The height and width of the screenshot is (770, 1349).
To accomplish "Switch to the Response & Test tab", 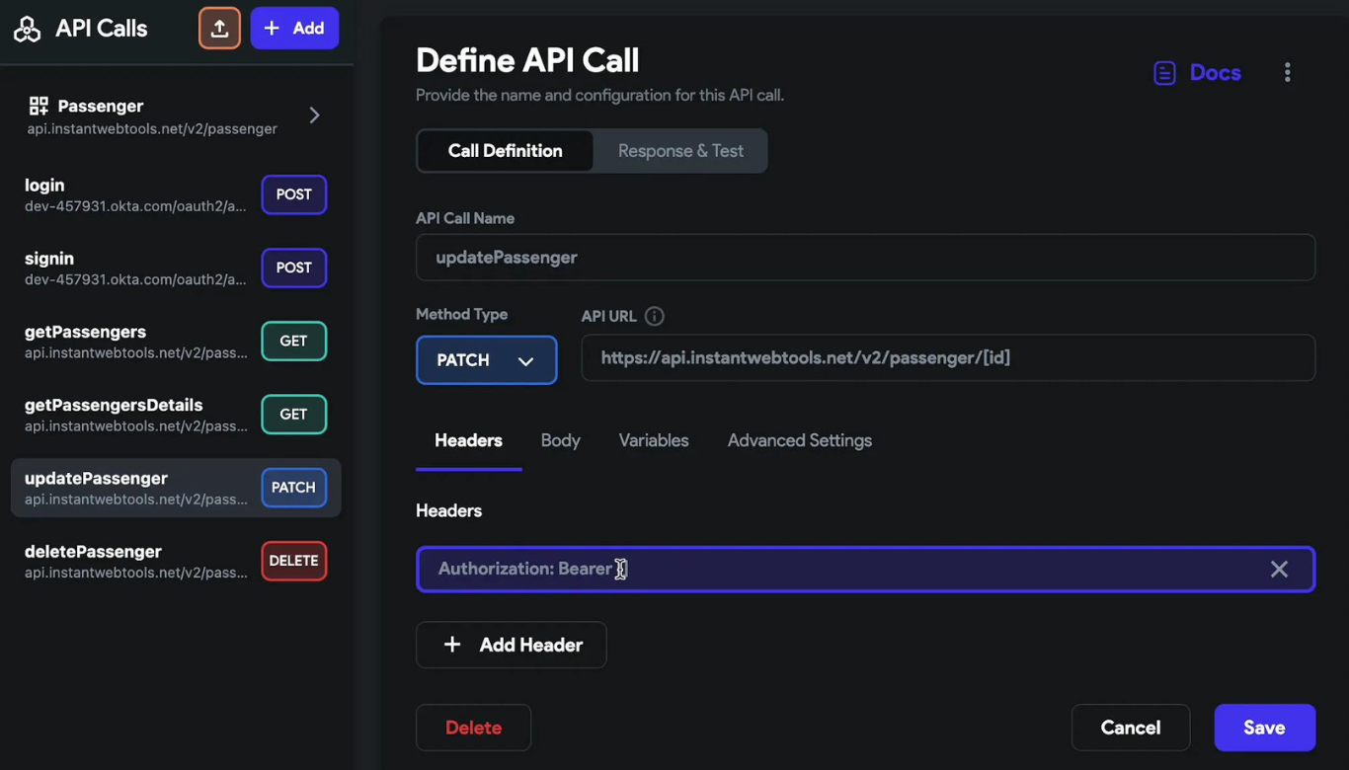I will (x=680, y=150).
